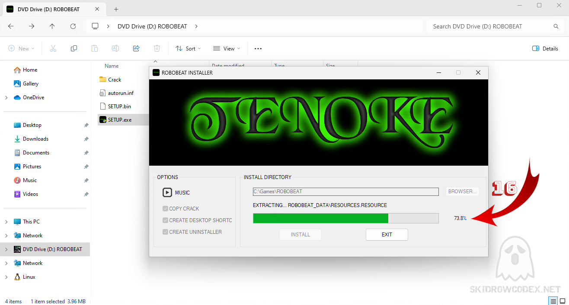This screenshot has width=569, height=305.
Task: Add a new tab with the plus button
Action: [x=116, y=9]
